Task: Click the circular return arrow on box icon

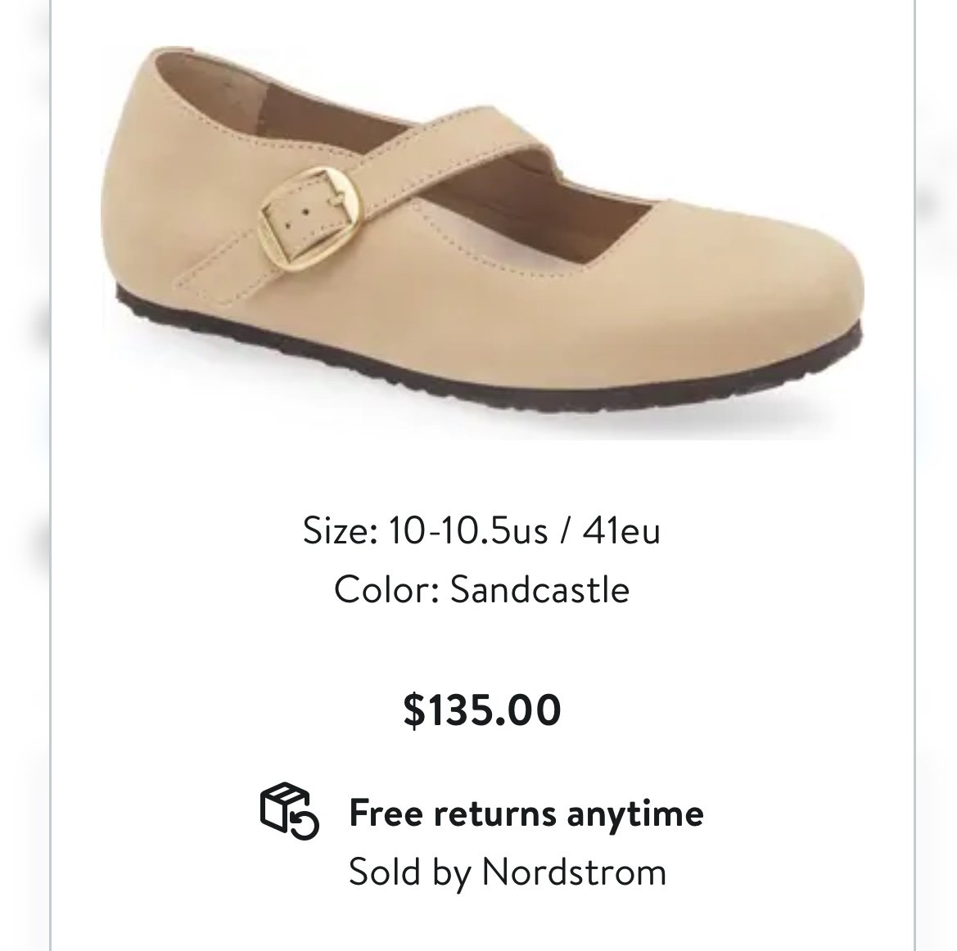Action: click(305, 825)
